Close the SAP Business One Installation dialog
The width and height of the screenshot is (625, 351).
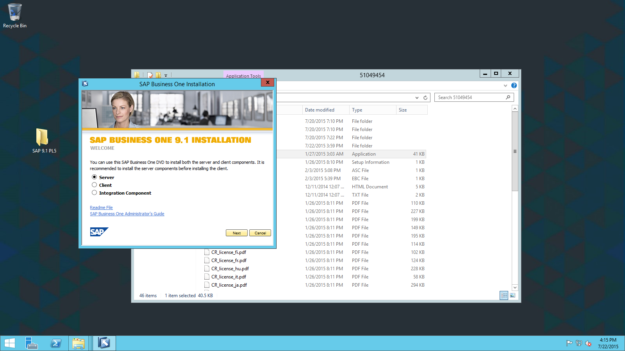(x=268, y=82)
